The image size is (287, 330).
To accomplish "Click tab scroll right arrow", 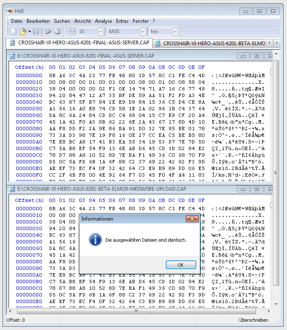I will 277,43.
